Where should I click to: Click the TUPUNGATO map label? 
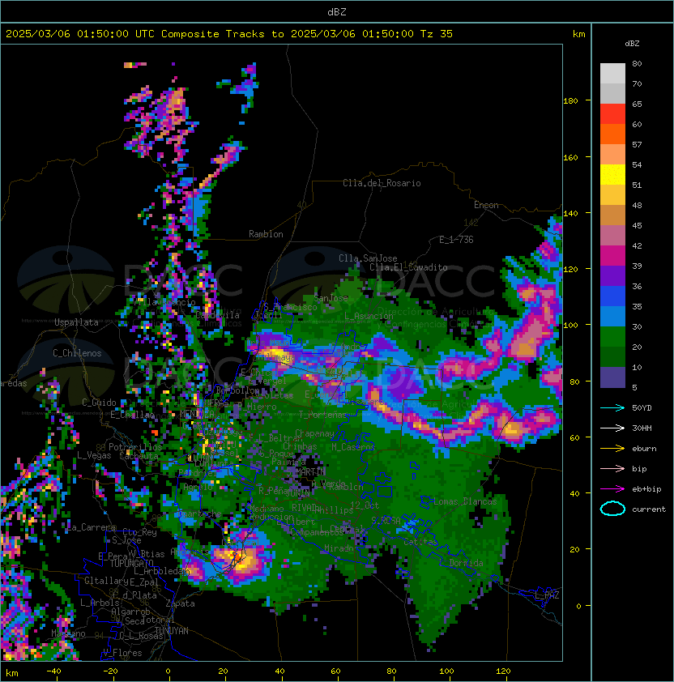131,564
